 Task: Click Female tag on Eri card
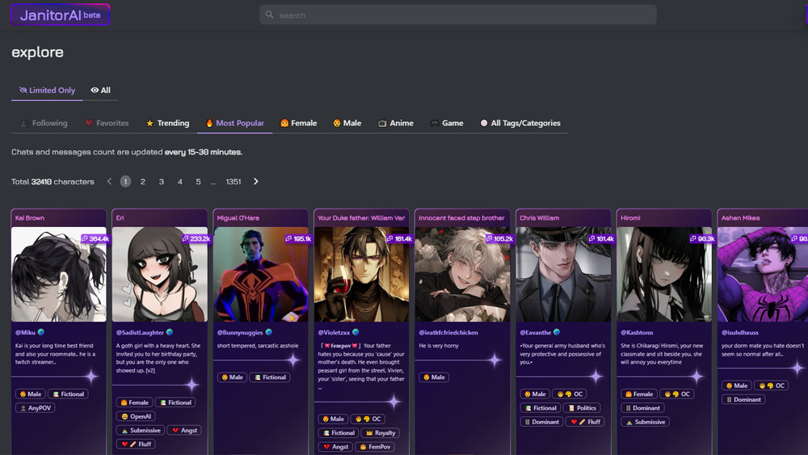[134, 402]
